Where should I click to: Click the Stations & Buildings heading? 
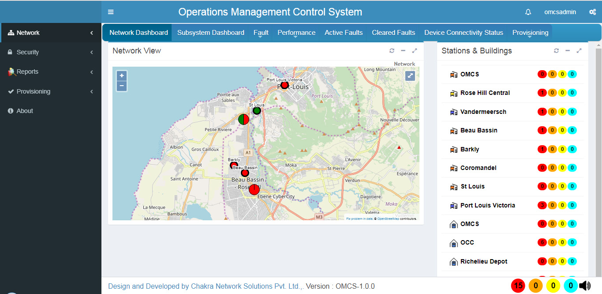[477, 51]
